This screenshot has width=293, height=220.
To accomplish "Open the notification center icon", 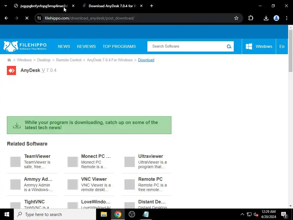I will (284, 215).
